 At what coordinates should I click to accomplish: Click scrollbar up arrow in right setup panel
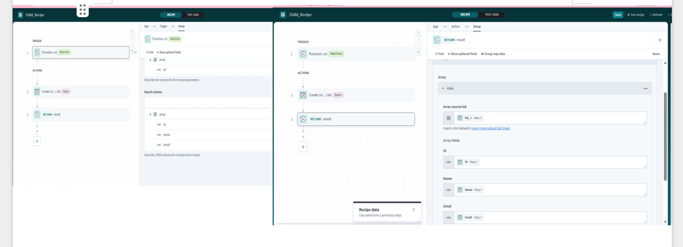(x=665, y=63)
